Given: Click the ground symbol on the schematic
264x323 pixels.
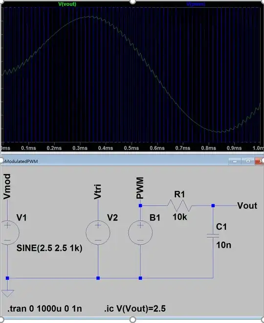Looking at the screenshot, I should pos(7,293).
